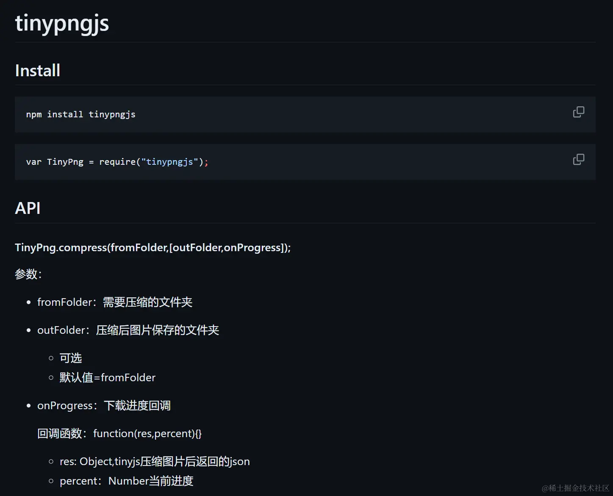Image resolution: width=613 pixels, height=496 pixels.
Task: Click the 参数 label text
Action: tap(28, 274)
